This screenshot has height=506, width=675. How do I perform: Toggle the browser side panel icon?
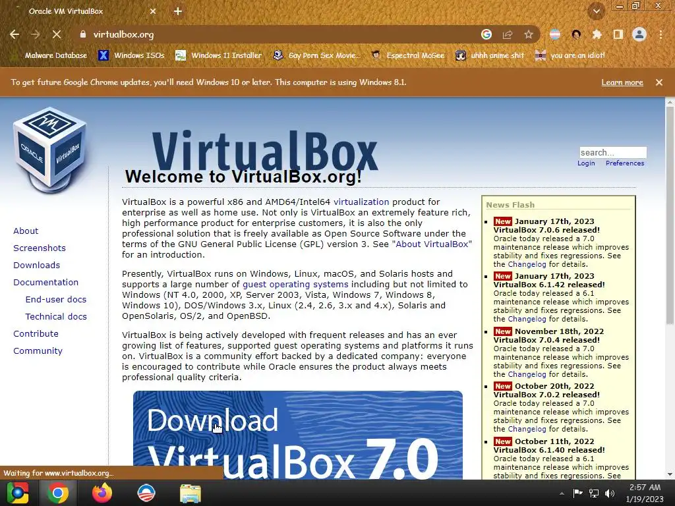(618, 34)
